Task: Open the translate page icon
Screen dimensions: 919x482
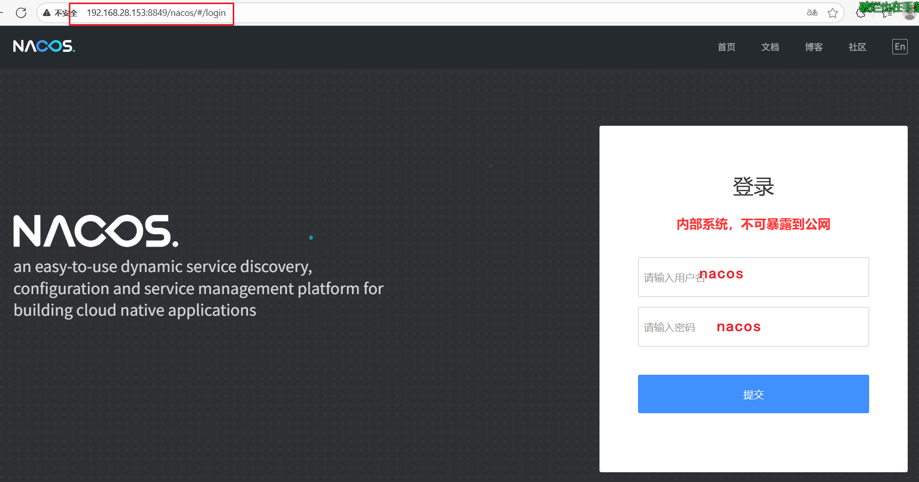Action: pos(812,13)
